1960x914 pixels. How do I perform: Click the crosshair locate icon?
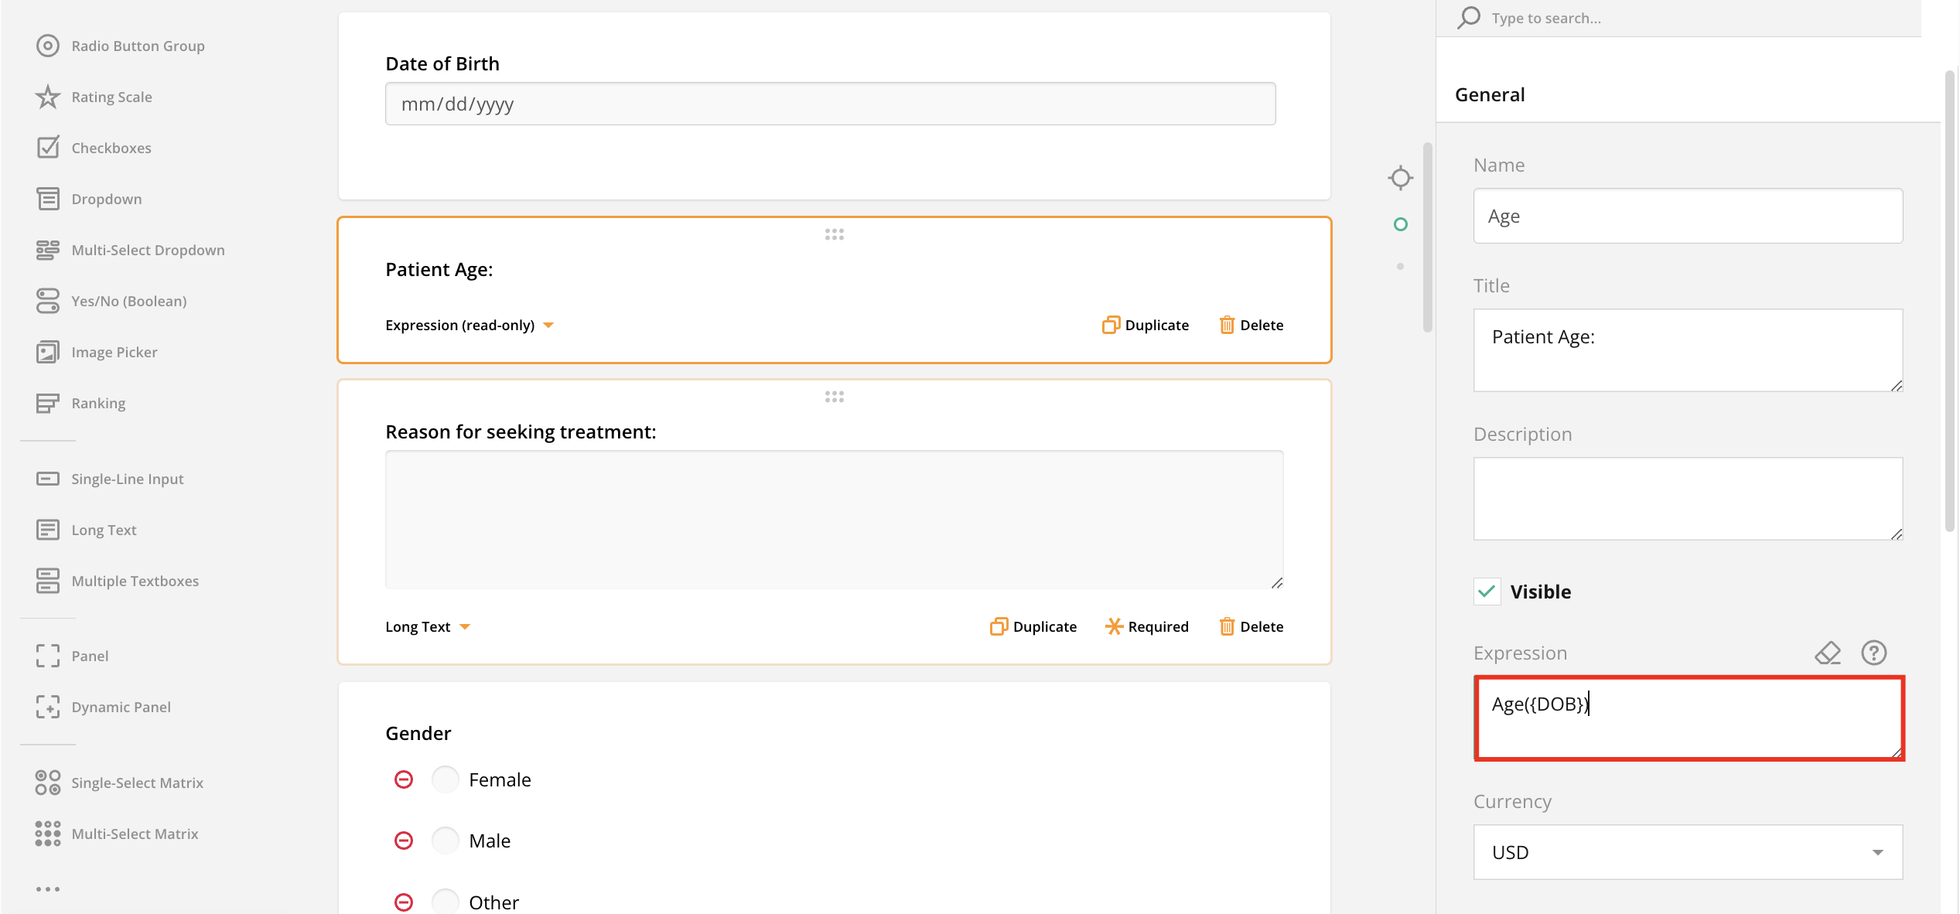point(1400,178)
